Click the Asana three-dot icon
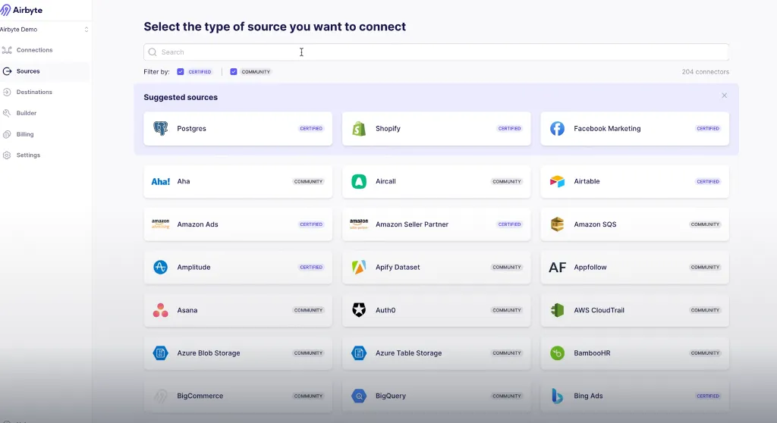 point(161,310)
